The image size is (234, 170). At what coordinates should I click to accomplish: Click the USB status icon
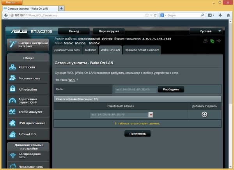(x=219, y=40)
